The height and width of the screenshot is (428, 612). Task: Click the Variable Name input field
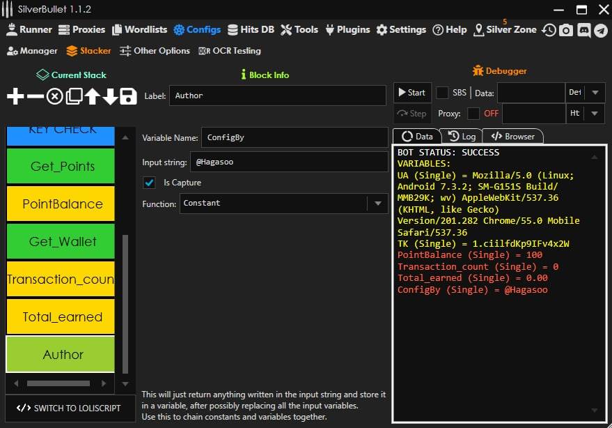tap(295, 137)
